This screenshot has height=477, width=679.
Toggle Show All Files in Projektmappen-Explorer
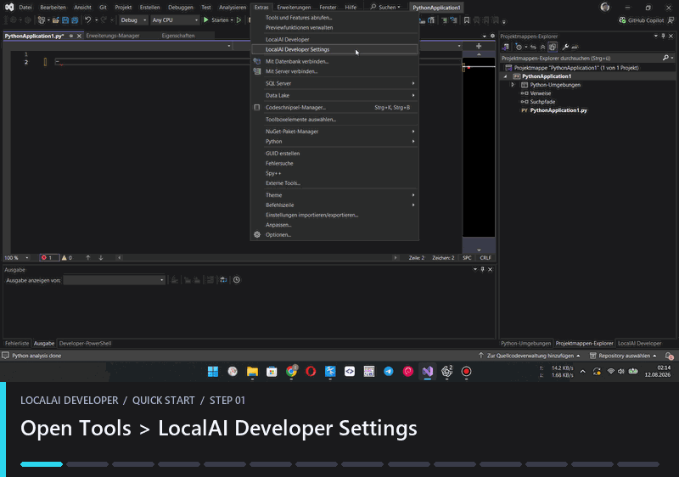tap(553, 48)
